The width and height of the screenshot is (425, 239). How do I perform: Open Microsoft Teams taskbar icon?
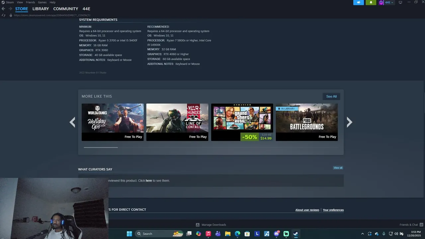(218, 234)
